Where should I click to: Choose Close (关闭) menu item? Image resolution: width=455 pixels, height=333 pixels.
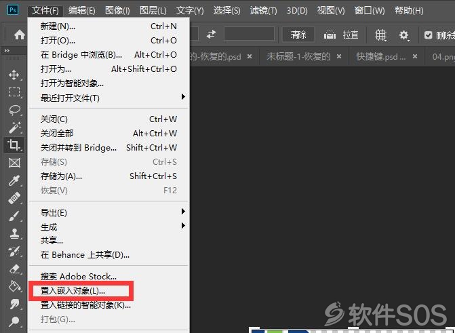tap(108, 119)
